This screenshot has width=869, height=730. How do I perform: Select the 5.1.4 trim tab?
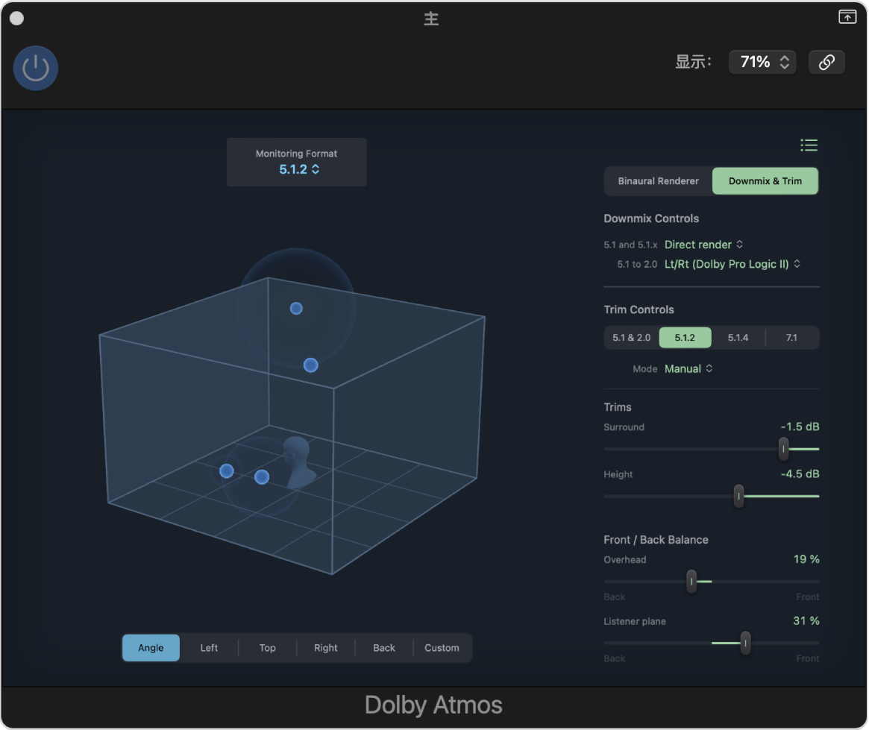[x=738, y=338]
